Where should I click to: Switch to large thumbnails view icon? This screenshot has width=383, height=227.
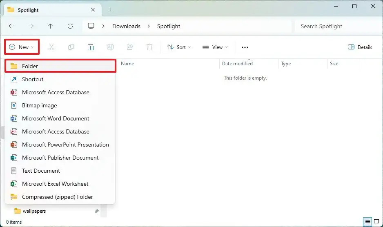click(x=376, y=222)
